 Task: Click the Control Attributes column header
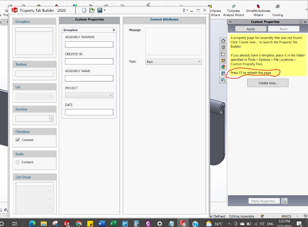coord(164,20)
